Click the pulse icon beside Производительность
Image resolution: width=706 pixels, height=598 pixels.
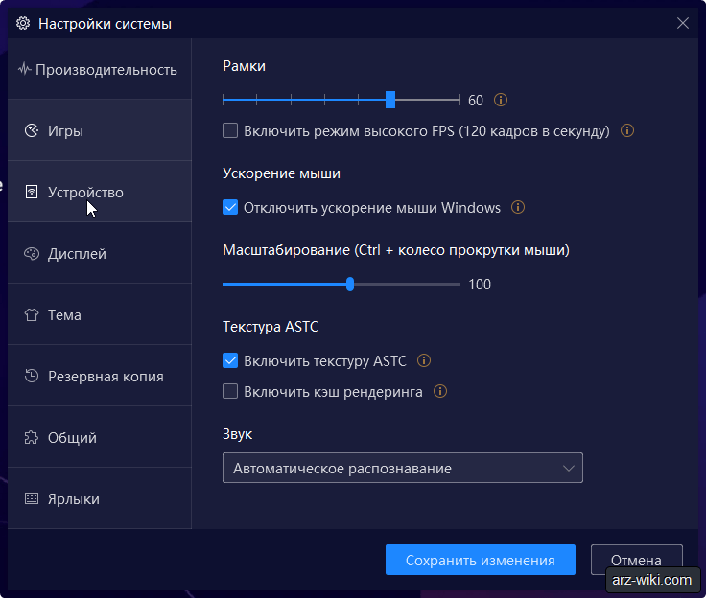[x=24, y=69]
